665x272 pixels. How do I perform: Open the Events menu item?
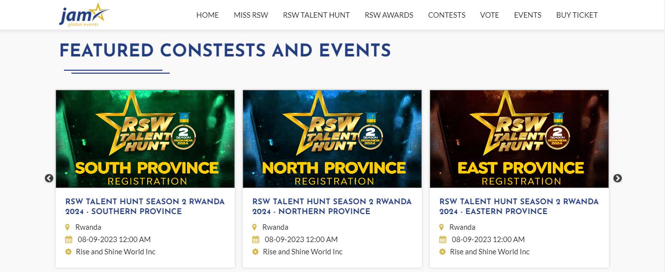528,15
